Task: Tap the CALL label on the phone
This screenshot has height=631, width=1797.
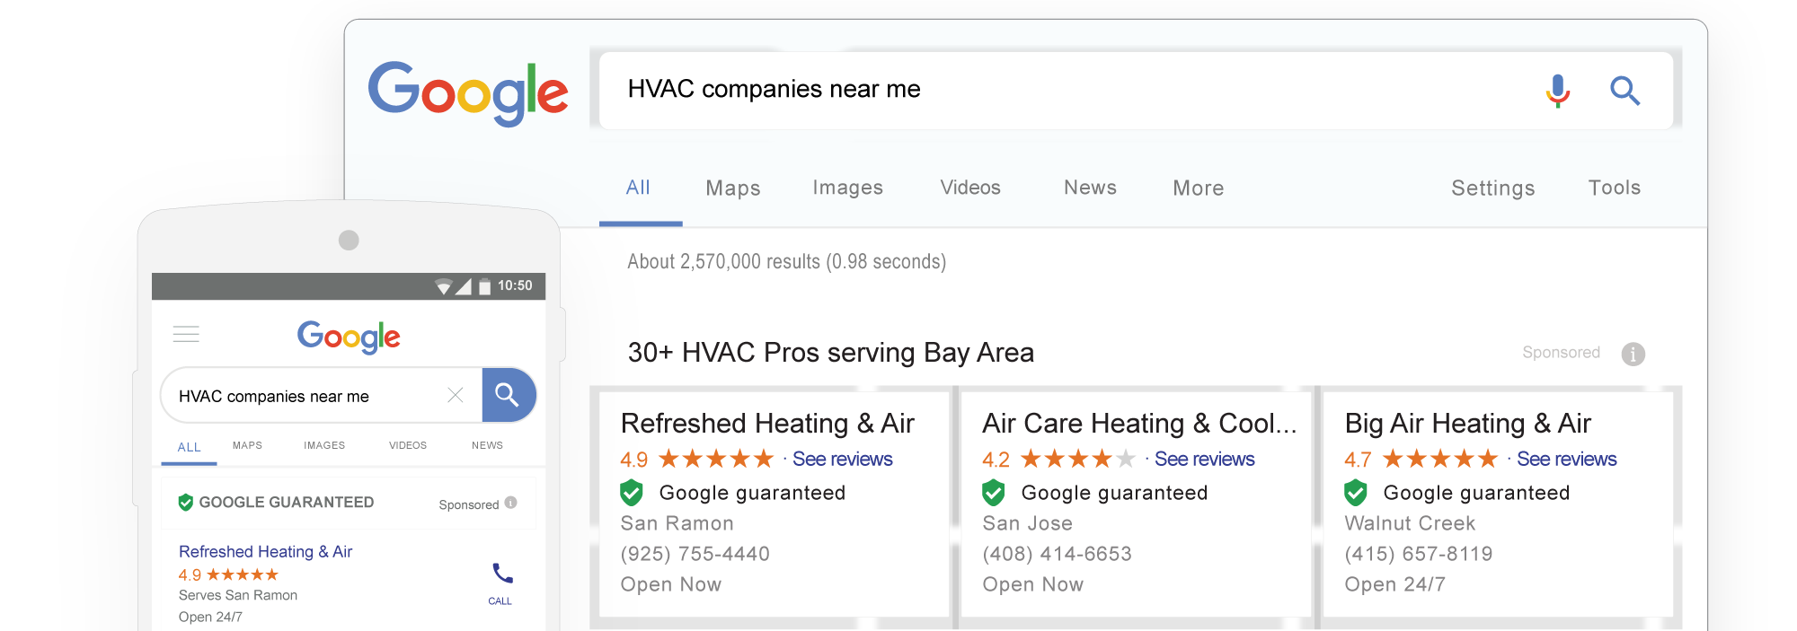Action: coord(500,601)
